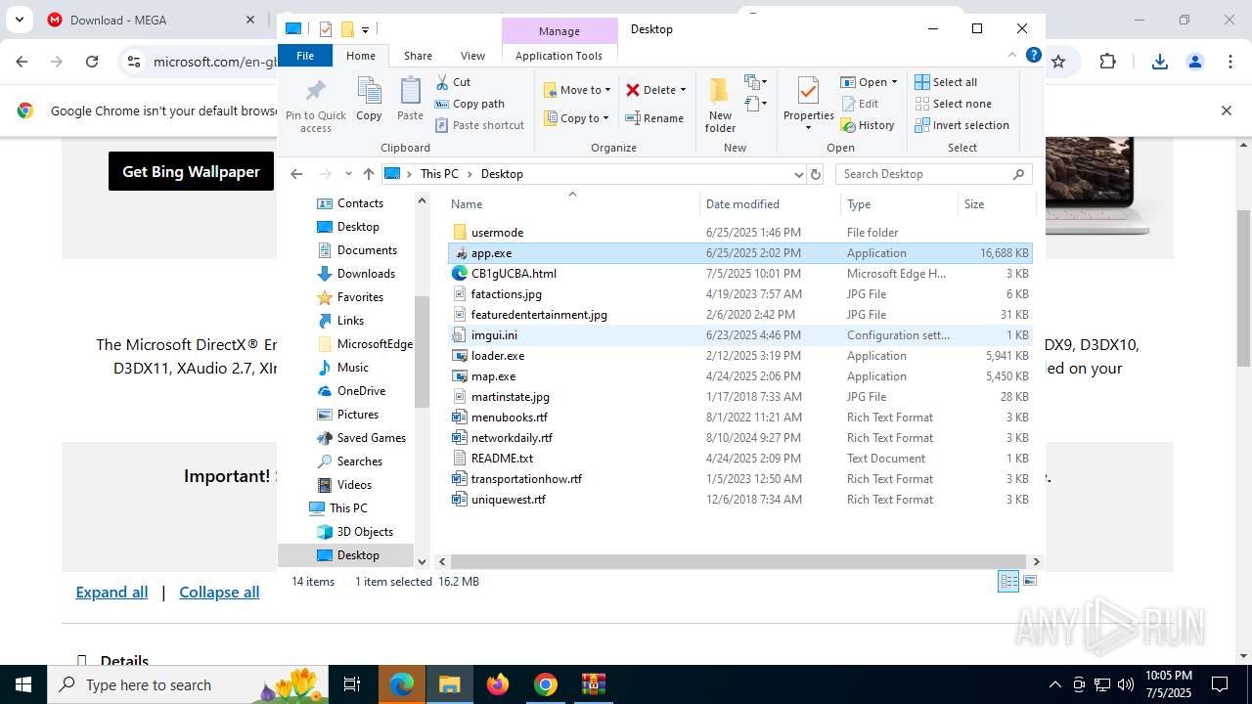
Task: Click History in Open group
Action: point(868,125)
